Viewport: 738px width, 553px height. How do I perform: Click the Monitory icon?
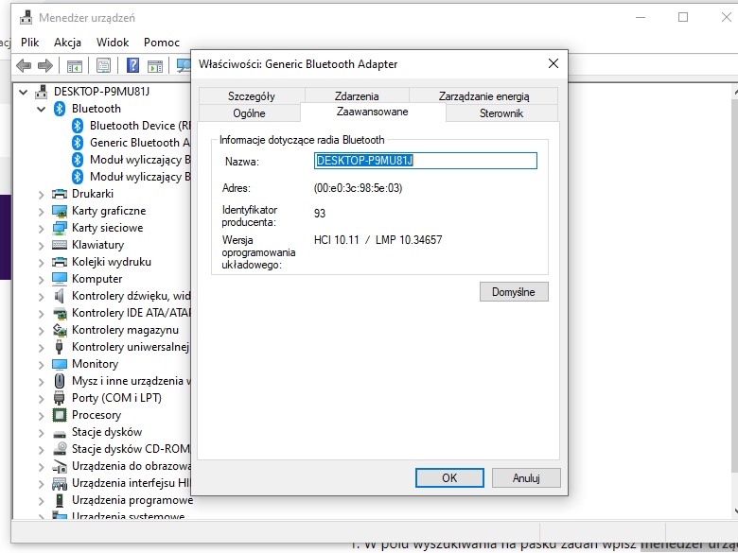pos(60,364)
